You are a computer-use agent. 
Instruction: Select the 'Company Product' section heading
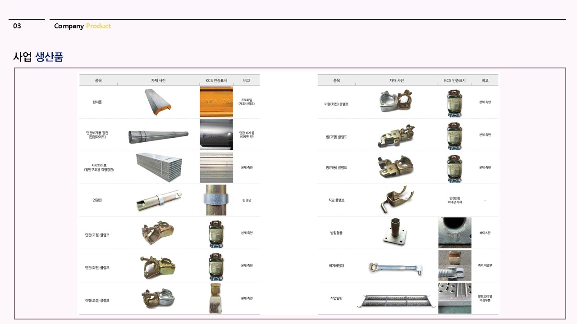click(x=82, y=26)
